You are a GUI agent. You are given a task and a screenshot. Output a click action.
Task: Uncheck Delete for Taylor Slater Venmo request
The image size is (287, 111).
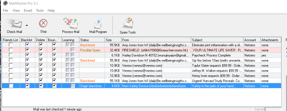pyautogui.click(x=41, y=65)
